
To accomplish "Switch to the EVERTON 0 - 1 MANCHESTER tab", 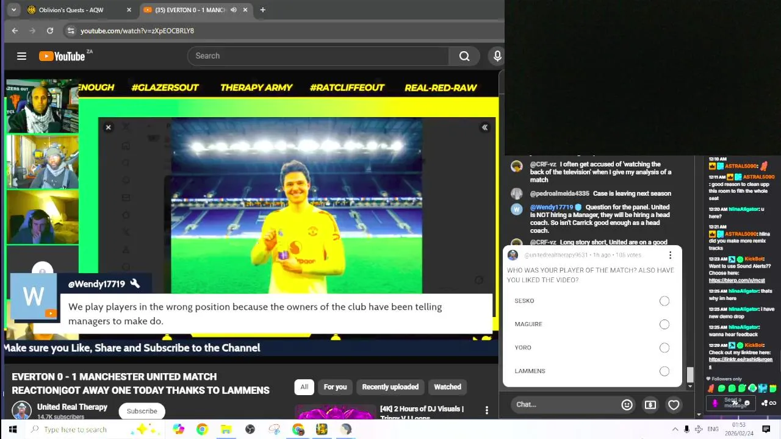I will [x=195, y=10].
